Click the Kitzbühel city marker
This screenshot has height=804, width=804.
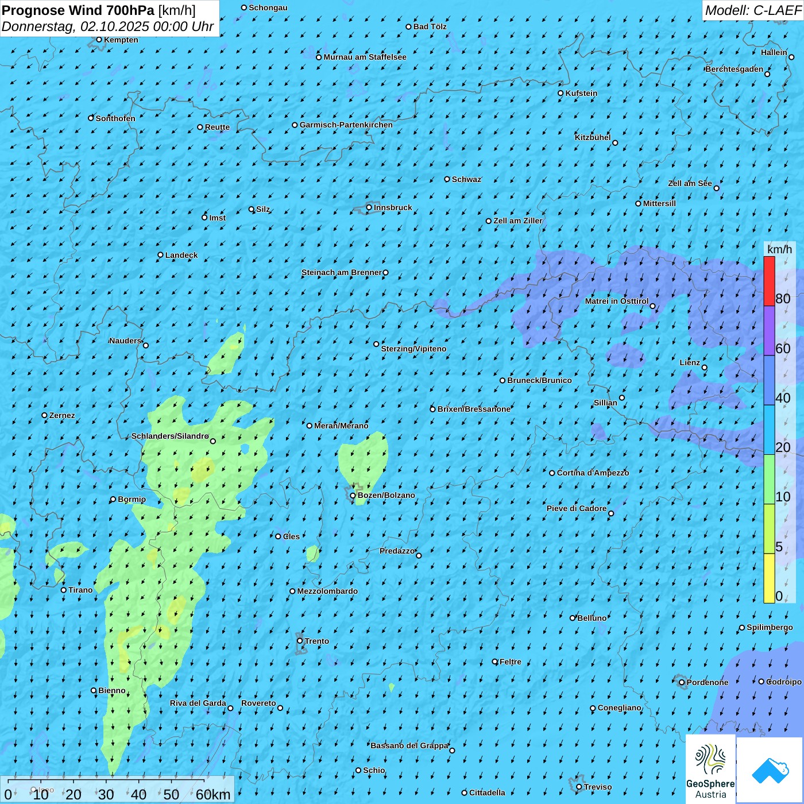(615, 143)
